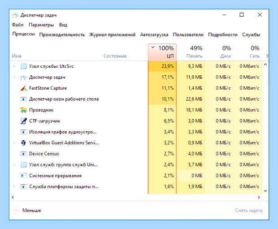Viewport: 278px width, 229px height.
Task: Switch to the Журнал приложений tab
Action: pyautogui.click(x=112, y=35)
